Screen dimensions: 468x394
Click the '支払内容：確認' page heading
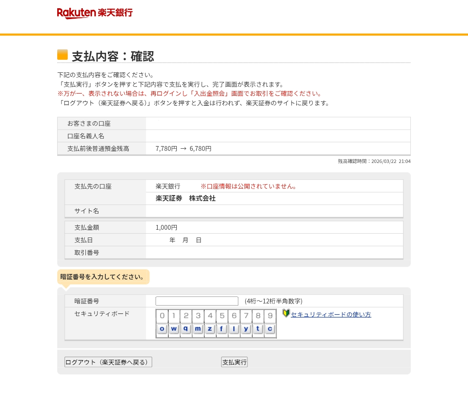[113, 56]
